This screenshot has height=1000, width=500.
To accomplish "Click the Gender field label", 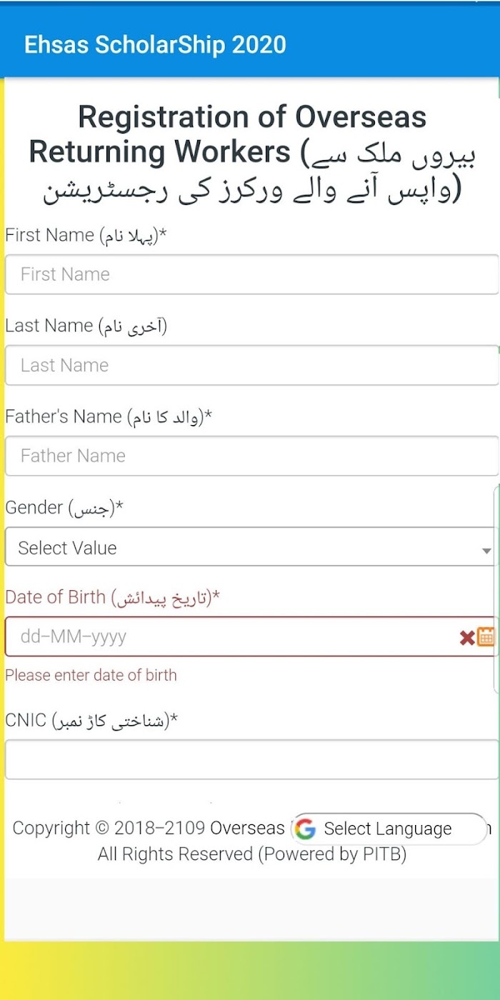I will pos(64,508).
